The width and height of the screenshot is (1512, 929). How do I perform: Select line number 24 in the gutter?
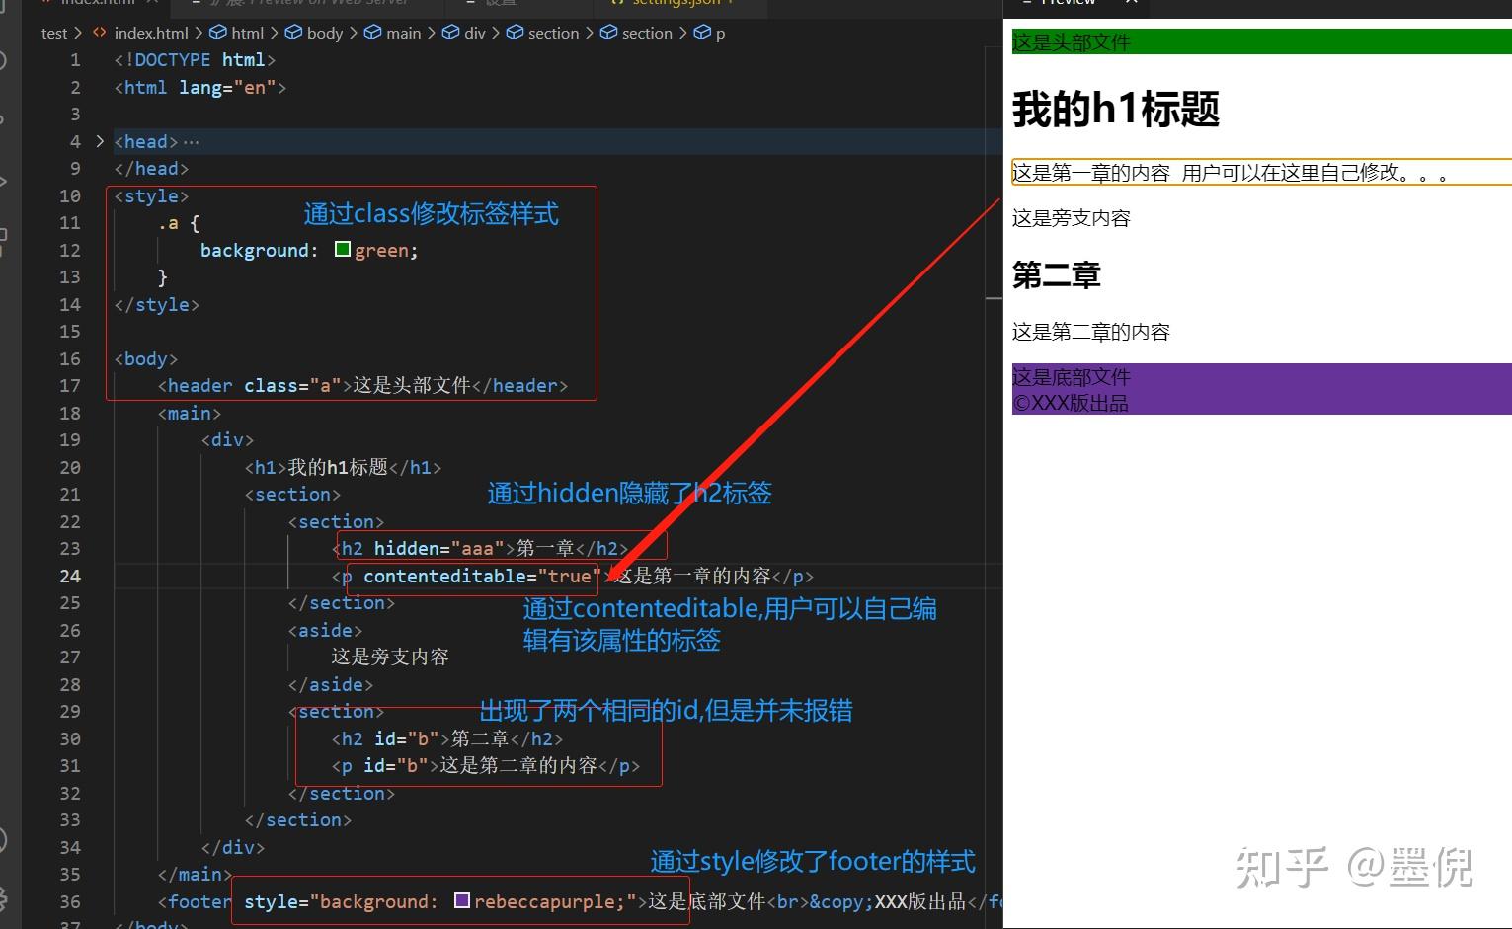(70, 576)
